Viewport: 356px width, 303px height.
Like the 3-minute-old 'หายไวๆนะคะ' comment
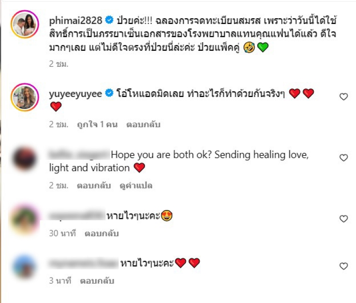[x=344, y=266]
